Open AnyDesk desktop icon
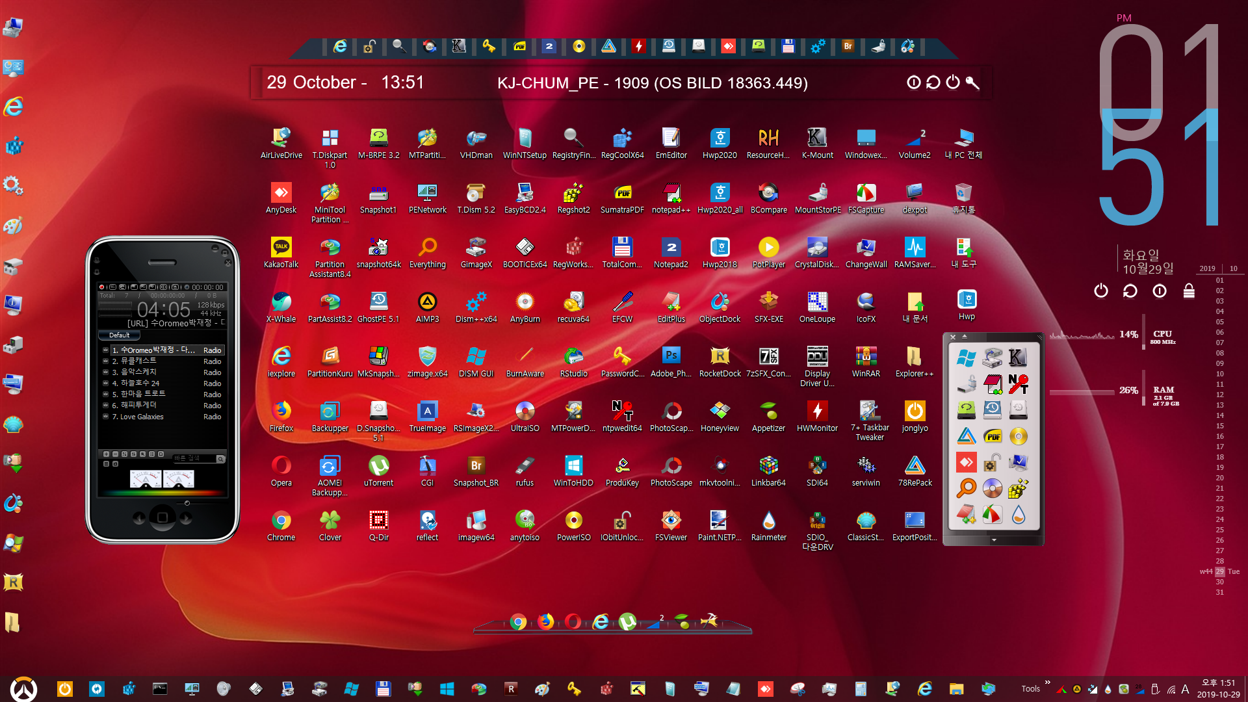The height and width of the screenshot is (702, 1248). pyautogui.click(x=281, y=198)
